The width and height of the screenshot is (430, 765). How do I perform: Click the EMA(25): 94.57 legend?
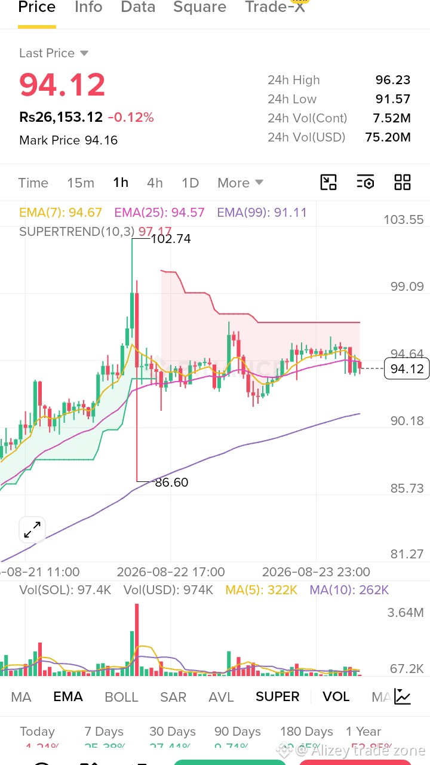tap(159, 213)
